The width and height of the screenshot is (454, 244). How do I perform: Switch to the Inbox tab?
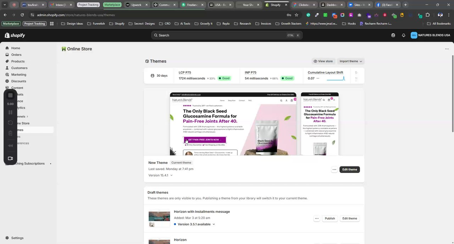point(60,5)
